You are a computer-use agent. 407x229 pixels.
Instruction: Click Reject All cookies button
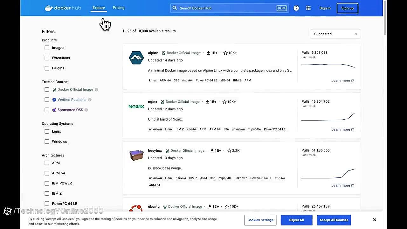[x=296, y=220]
